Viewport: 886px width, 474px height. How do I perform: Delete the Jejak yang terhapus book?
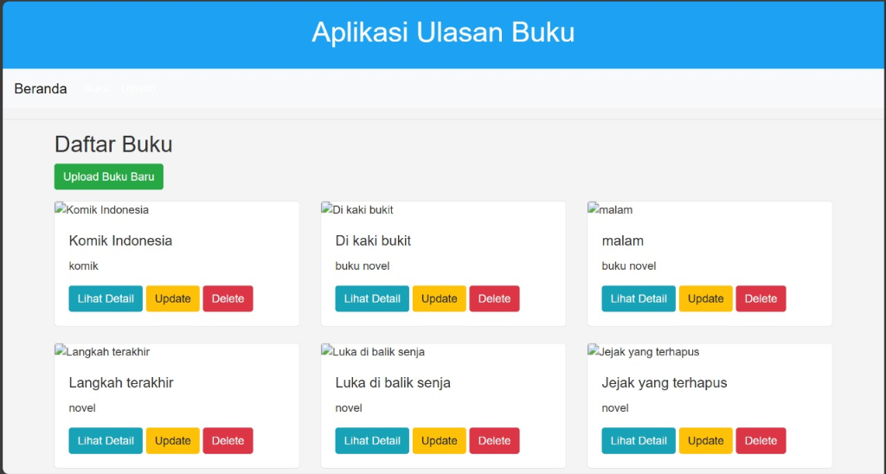(x=761, y=440)
